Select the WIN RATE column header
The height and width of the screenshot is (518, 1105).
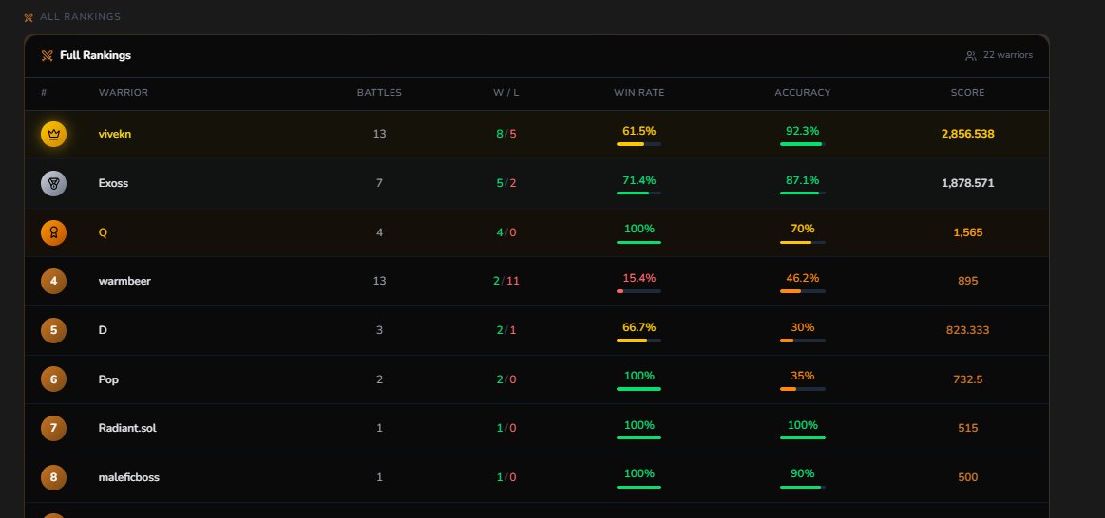click(x=639, y=93)
